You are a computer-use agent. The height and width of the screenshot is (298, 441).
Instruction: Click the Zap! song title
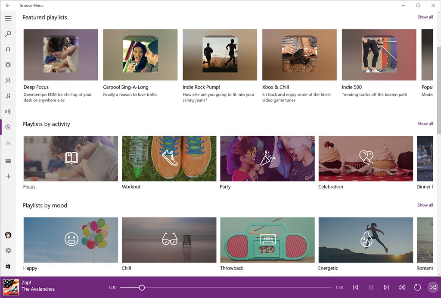click(26, 282)
